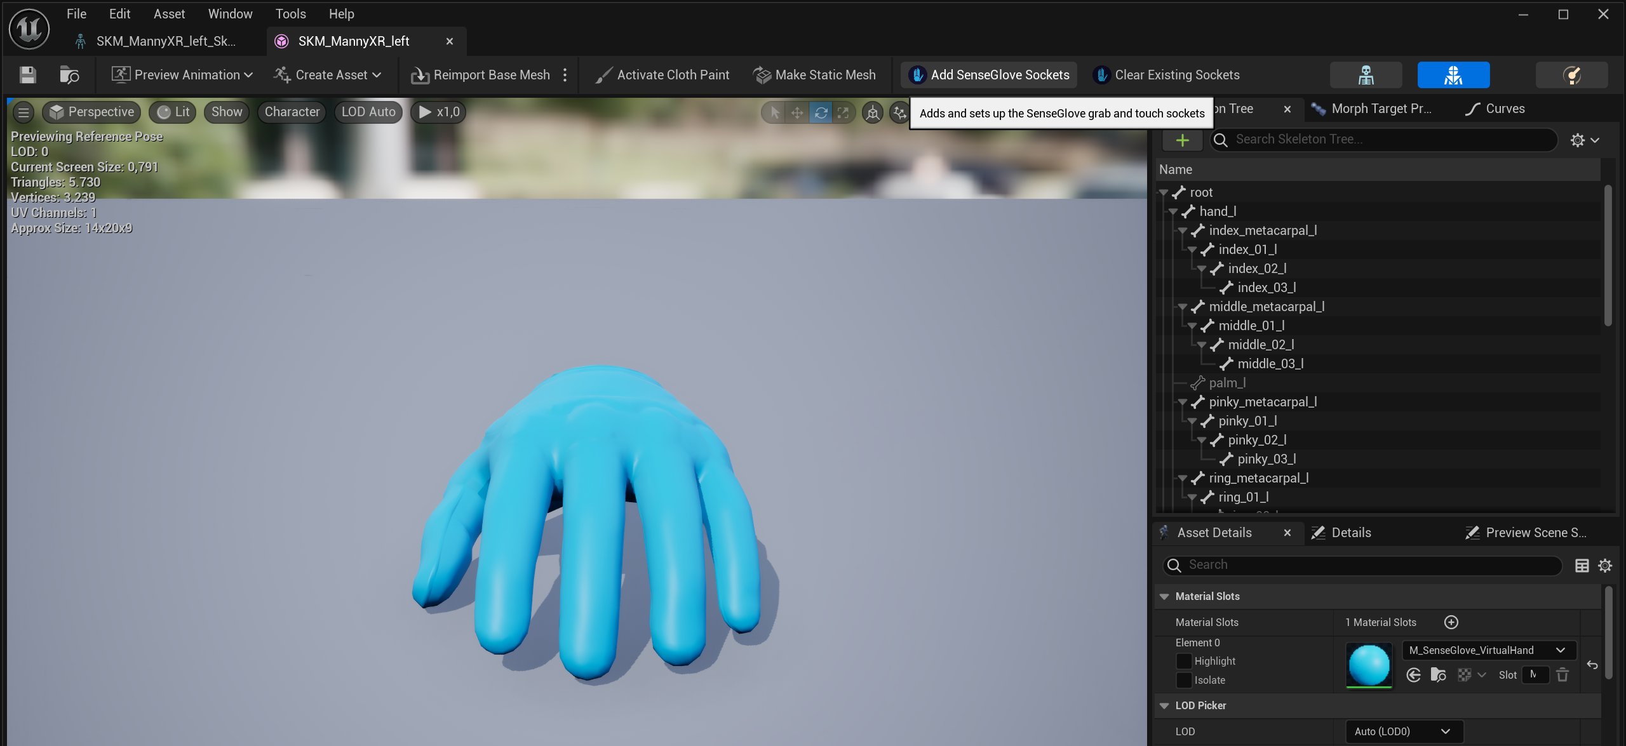This screenshot has width=1626, height=746.
Task: Toggle the Highlight checkbox for Element 0
Action: [1183, 661]
